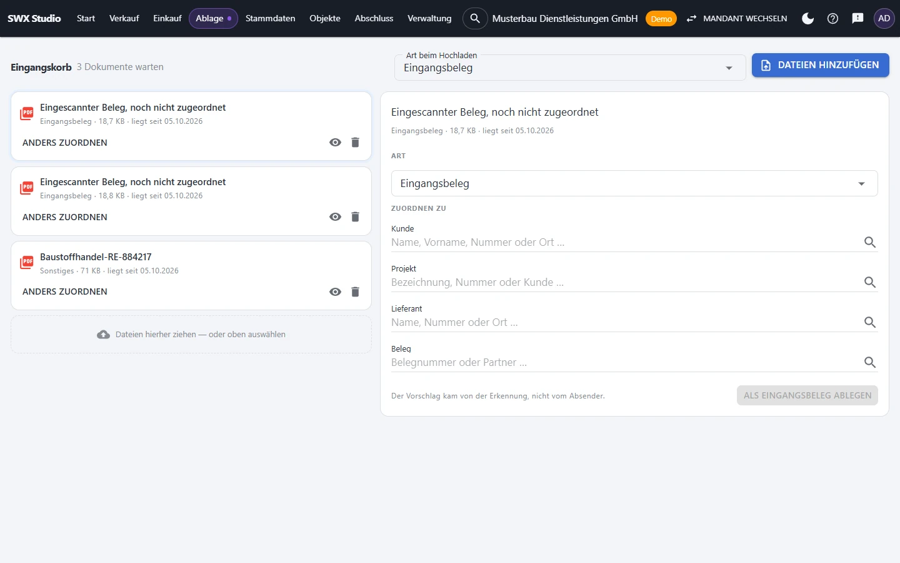This screenshot has width=900, height=563.
Task: Click the PDF icon of the 18,8 KB document
Action: click(x=27, y=188)
